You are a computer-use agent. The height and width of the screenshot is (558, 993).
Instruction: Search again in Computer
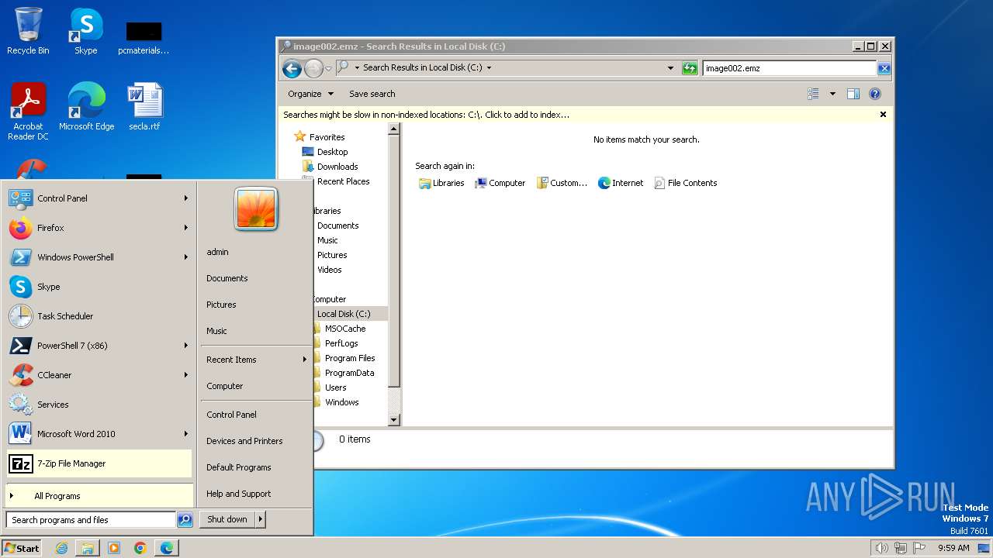click(x=500, y=183)
